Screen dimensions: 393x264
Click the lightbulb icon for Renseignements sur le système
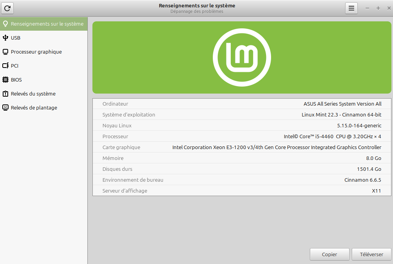tap(5, 24)
